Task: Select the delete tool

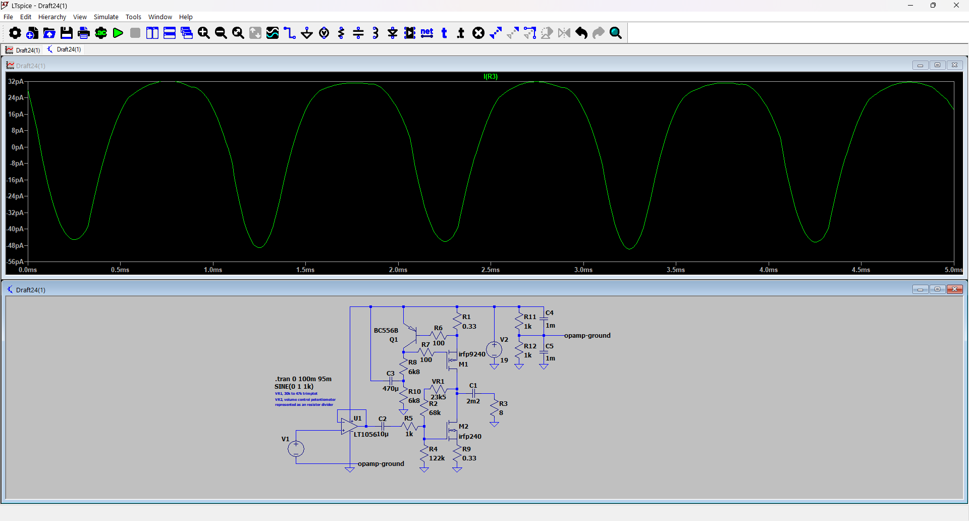Action: 478,33
